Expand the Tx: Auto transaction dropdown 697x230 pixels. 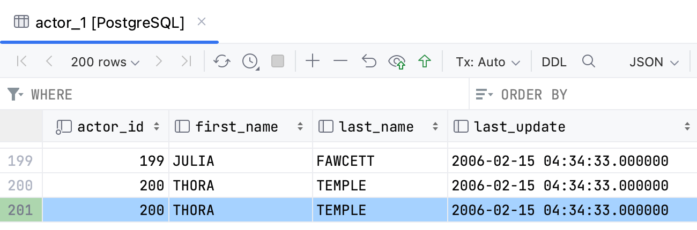(x=488, y=62)
